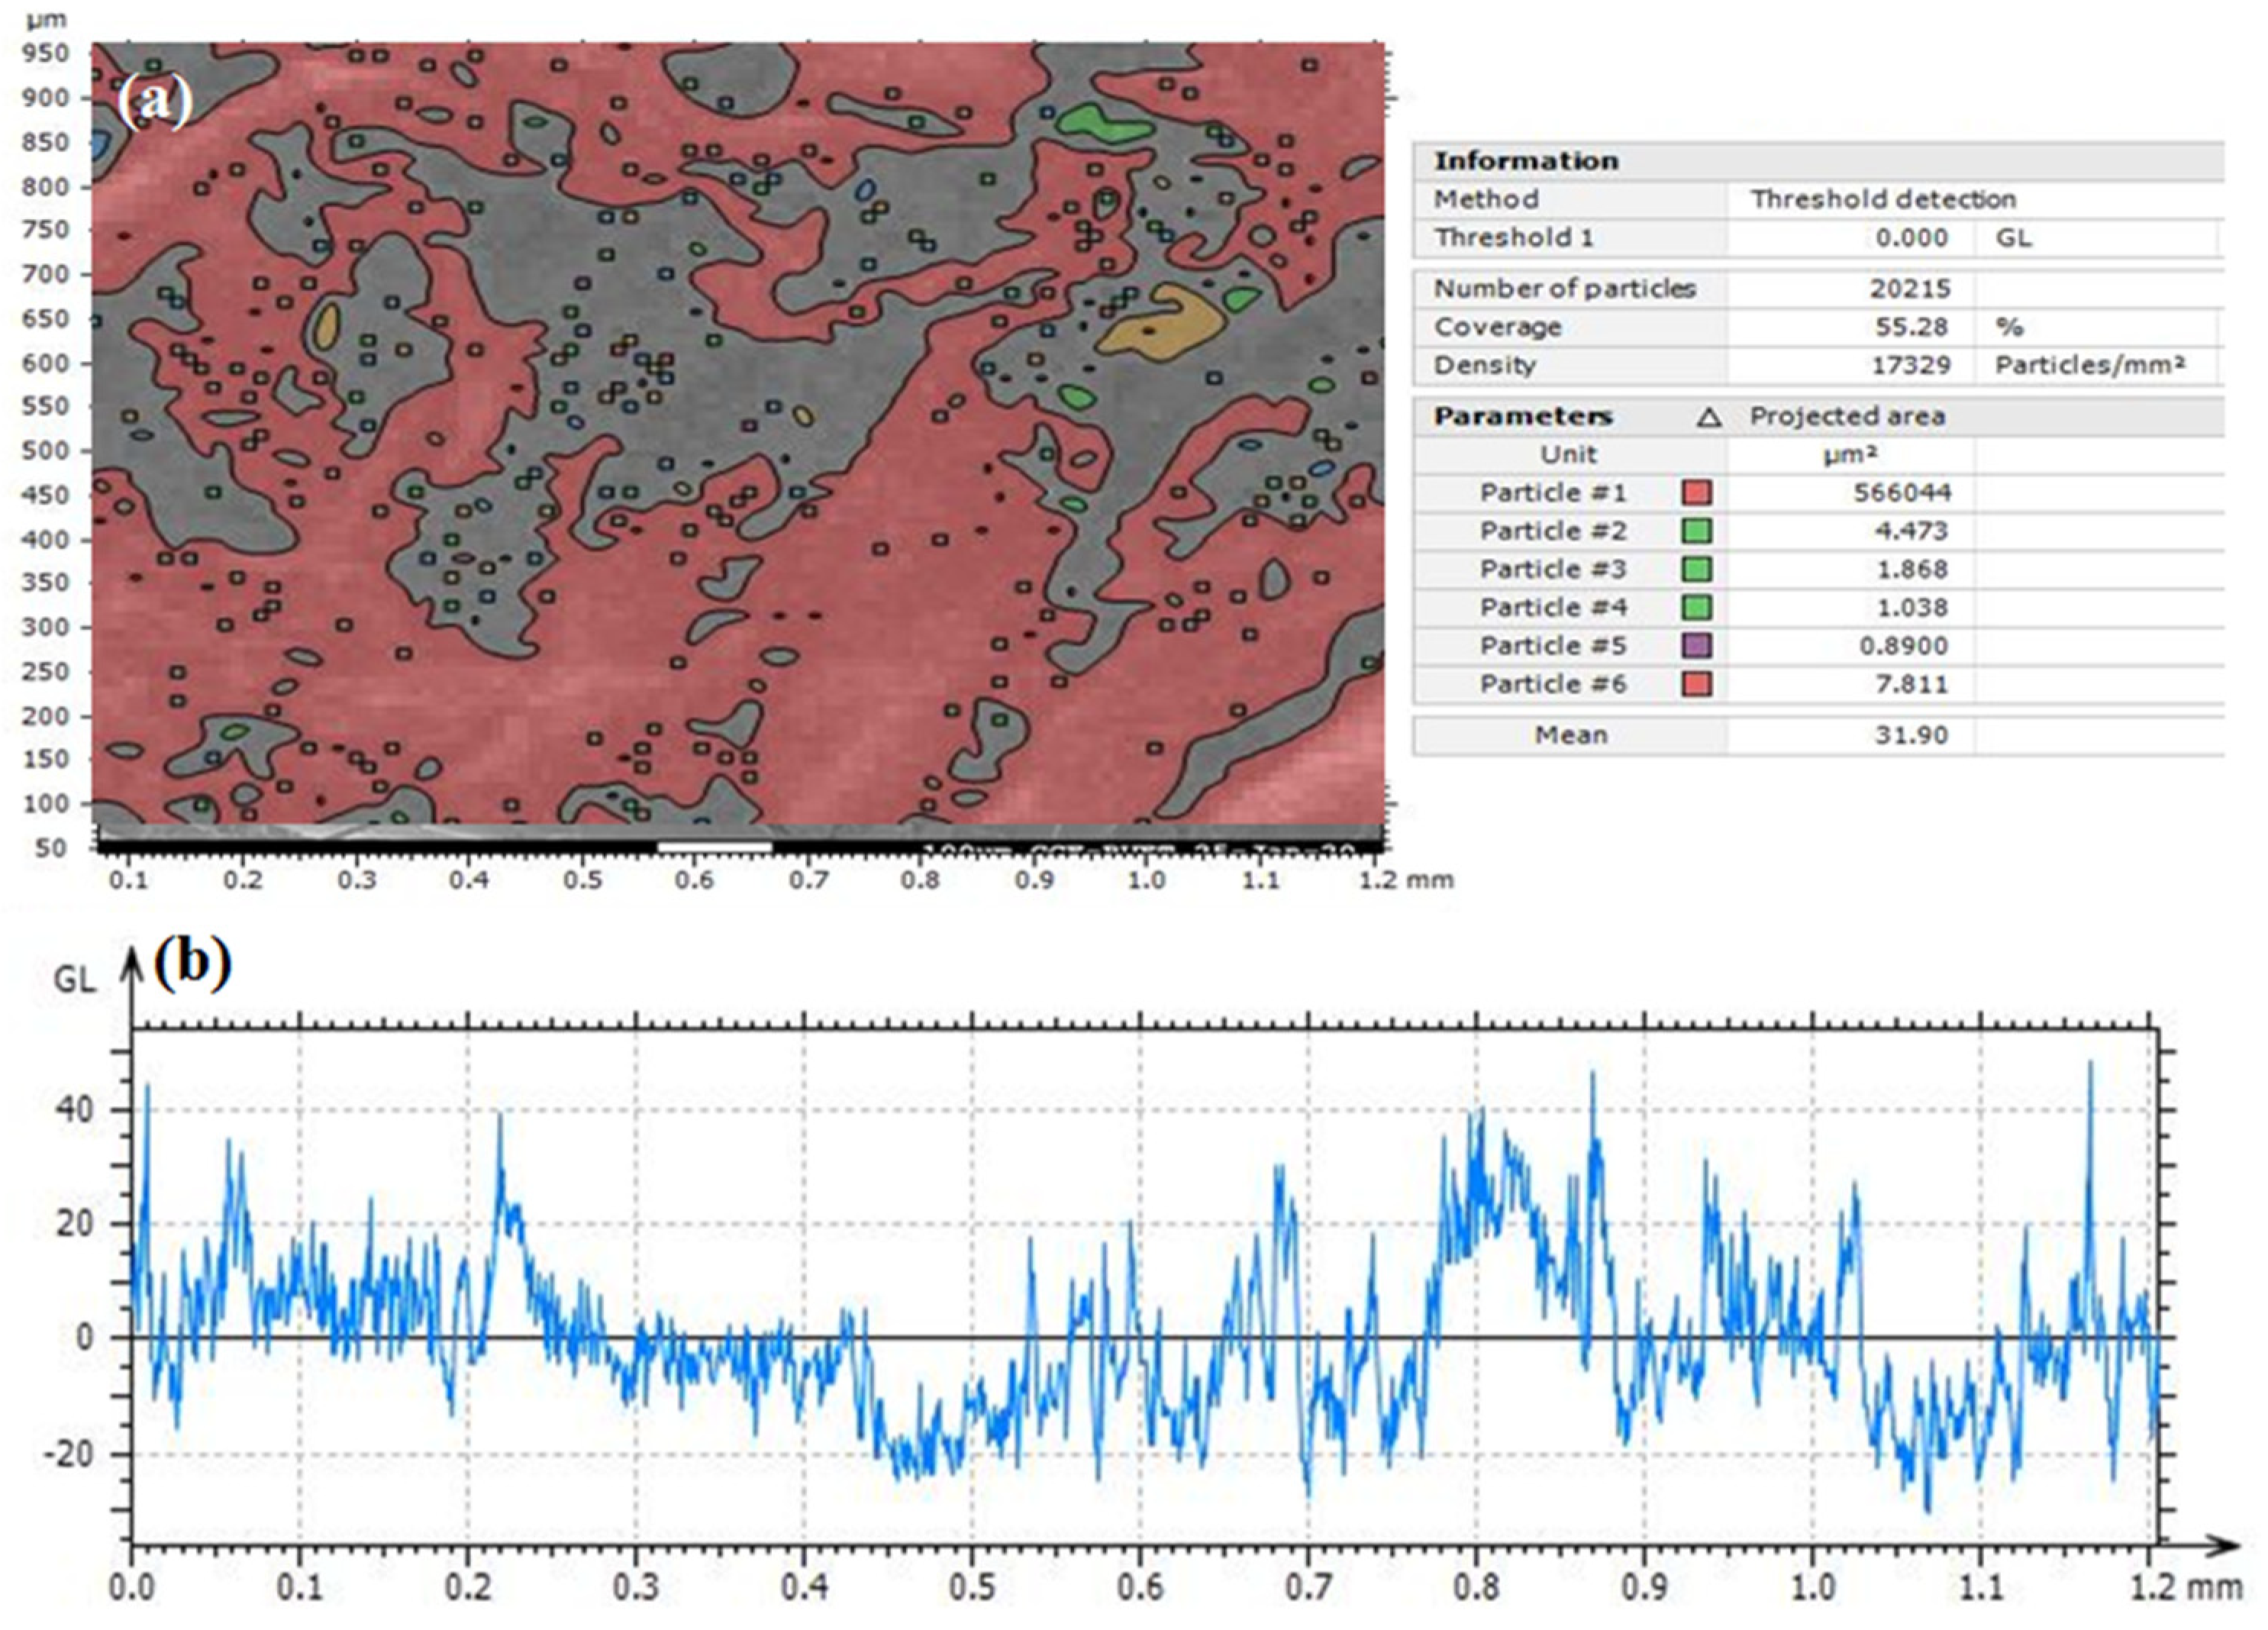
Task: Select the Density row
Action: pyautogui.click(x=1484, y=365)
